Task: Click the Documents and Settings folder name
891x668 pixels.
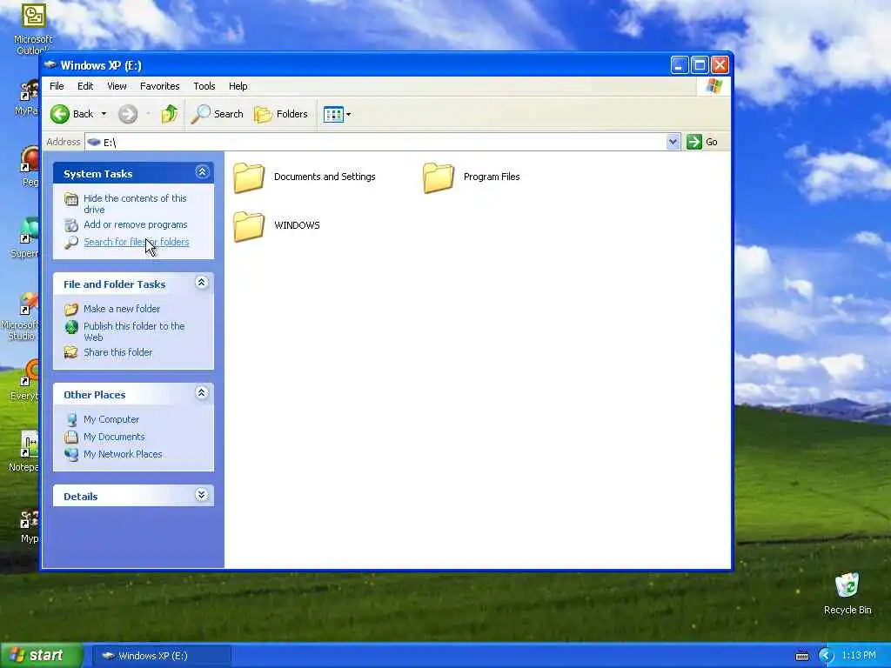Action: 325,177
